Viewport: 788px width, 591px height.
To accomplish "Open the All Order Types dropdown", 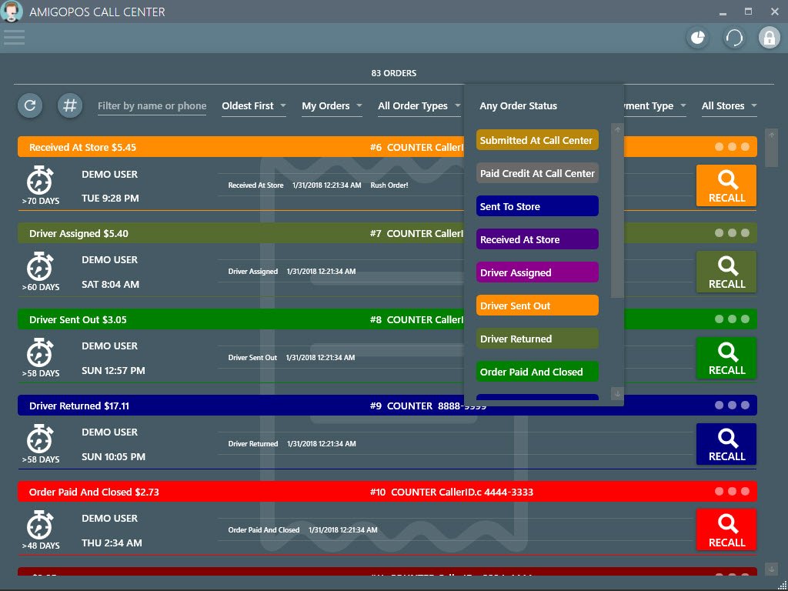I will tap(418, 106).
